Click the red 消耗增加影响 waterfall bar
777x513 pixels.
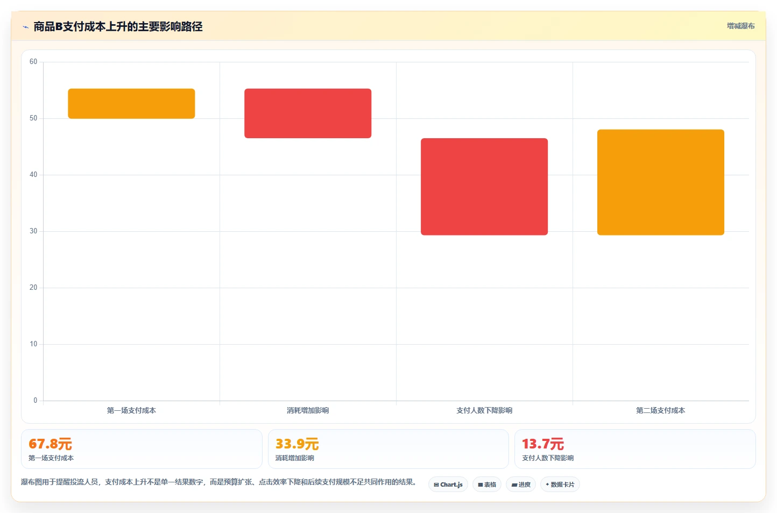click(308, 113)
